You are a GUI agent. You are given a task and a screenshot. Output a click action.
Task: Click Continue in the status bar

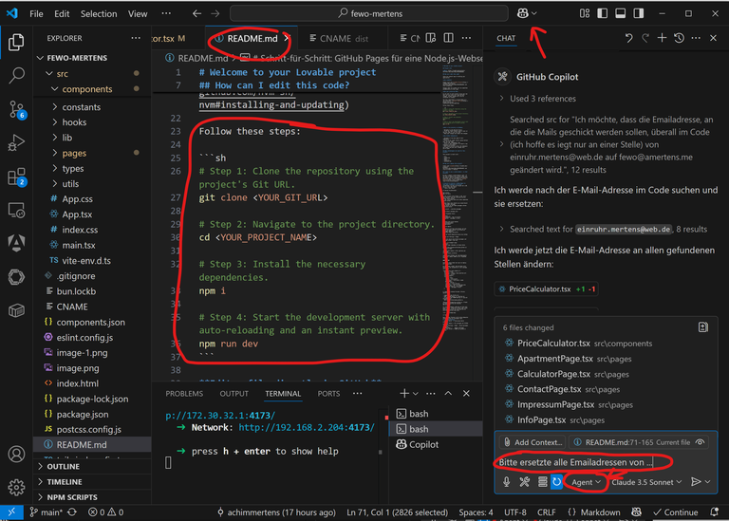(x=675, y=512)
